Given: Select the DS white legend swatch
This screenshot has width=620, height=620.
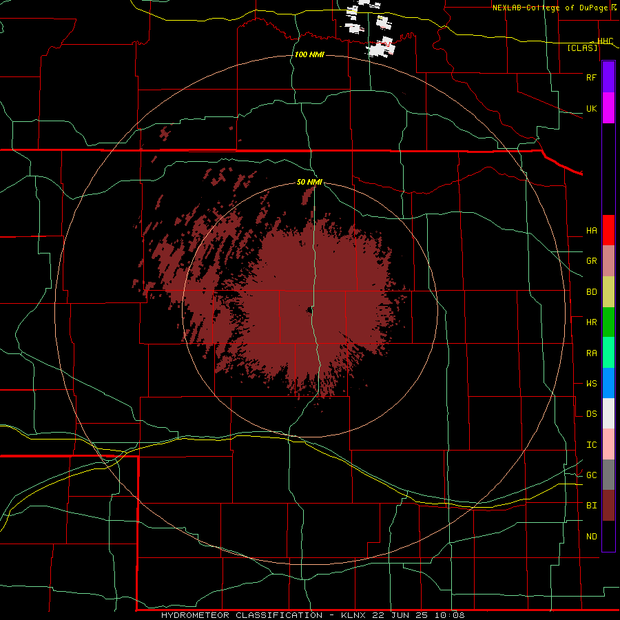Looking at the screenshot, I should click(x=608, y=413).
